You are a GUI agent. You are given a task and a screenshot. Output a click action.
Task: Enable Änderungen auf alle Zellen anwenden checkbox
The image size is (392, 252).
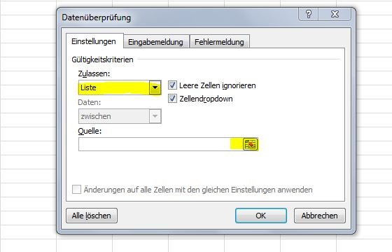(76, 189)
